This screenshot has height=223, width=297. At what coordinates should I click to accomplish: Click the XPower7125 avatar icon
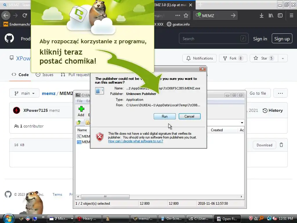point(17,110)
